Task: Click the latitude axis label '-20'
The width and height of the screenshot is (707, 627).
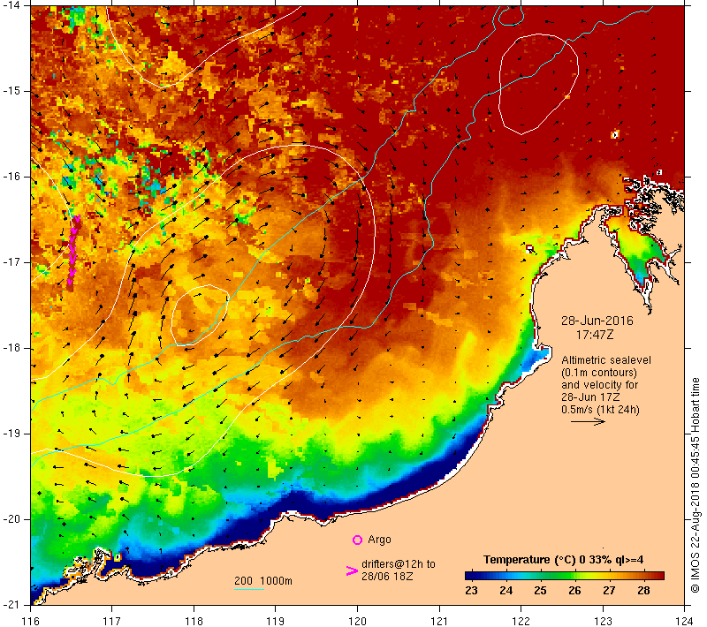Action: click(11, 519)
